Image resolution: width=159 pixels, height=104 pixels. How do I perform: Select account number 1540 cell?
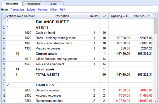tap(29, 64)
